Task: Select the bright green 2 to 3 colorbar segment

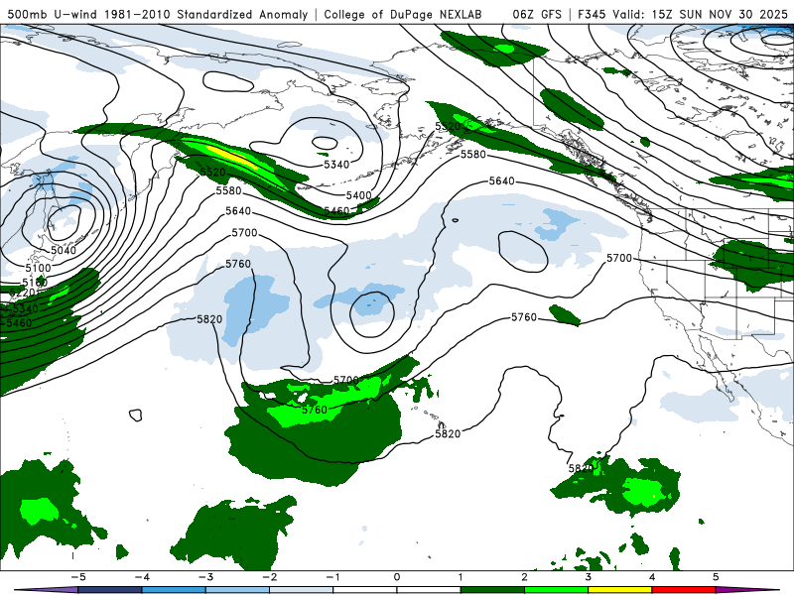Action: pyautogui.click(x=556, y=590)
